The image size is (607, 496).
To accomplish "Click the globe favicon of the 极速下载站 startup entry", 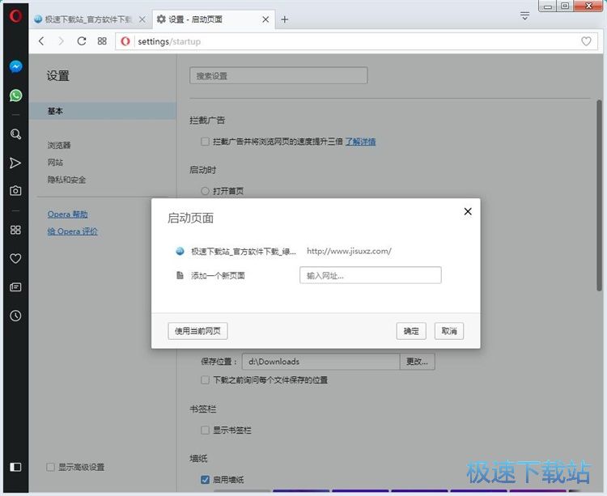I will pos(180,251).
